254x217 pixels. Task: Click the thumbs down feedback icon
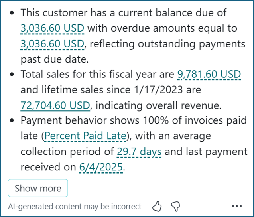175,206
